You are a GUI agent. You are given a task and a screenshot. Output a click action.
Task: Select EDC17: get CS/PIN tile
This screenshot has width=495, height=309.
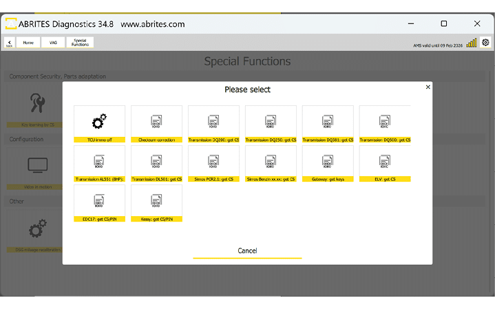tap(99, 203)
